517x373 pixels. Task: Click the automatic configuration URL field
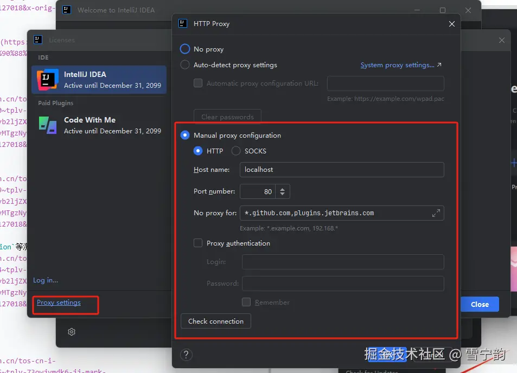pyautogui.click(x=385, y=83)
